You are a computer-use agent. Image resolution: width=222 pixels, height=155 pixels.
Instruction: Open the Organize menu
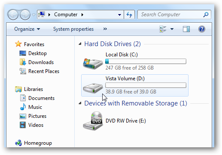(27, 29)
